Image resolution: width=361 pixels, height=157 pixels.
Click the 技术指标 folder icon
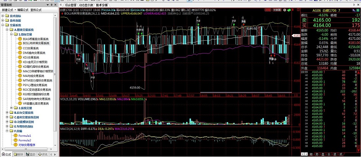(x=7, y=16)
